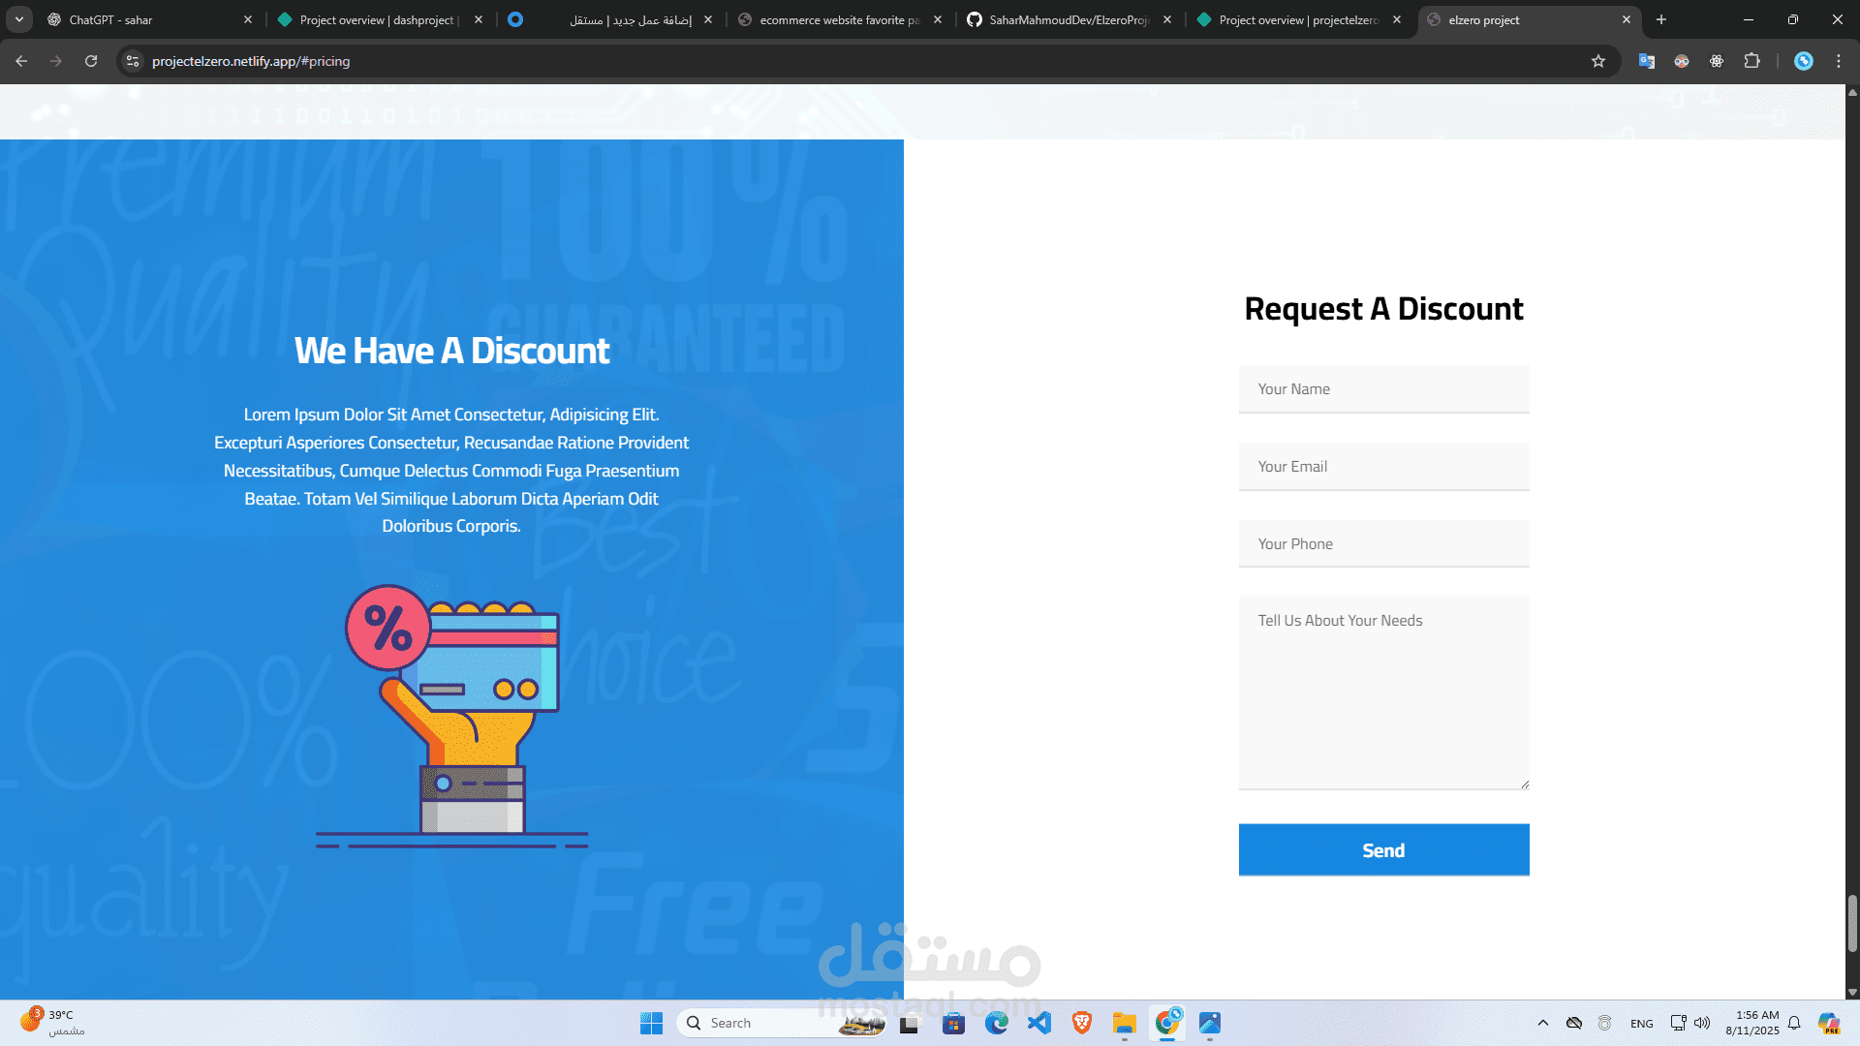This screenshot has height=1046, width=1860.
Task: Open Chrome's three-dot menu
Action: point(1839,61)
